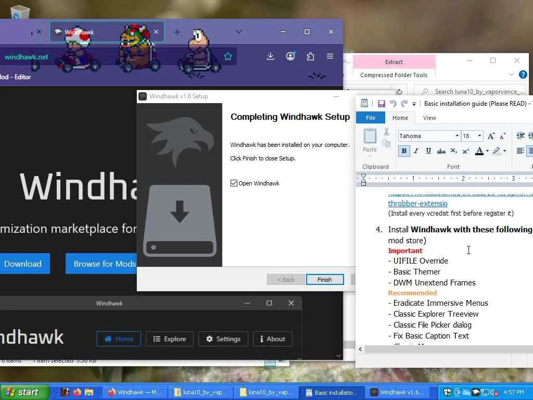This screenshot has width=533, height=400.
Task: Open Settings in the Windhawk app
Action: click(x=223, y=339)
